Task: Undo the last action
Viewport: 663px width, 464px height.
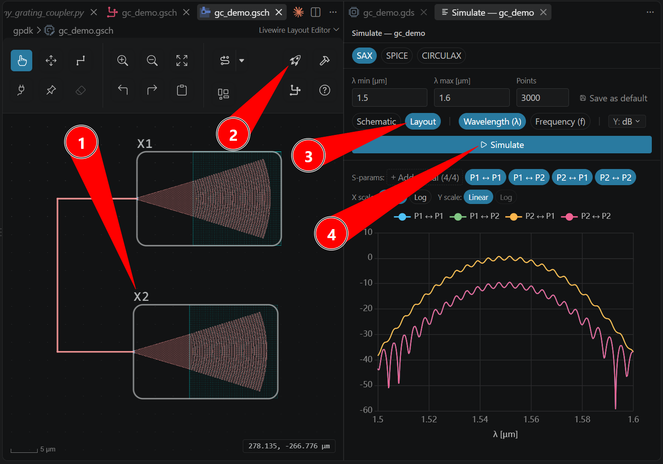Action: pos(123,90)
